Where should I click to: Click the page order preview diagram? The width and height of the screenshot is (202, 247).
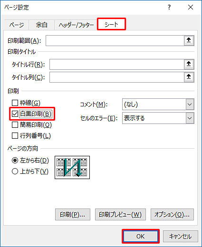(72, 167)
